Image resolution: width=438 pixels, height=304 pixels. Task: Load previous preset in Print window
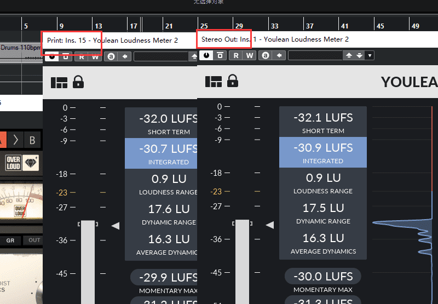coord(194,57)
